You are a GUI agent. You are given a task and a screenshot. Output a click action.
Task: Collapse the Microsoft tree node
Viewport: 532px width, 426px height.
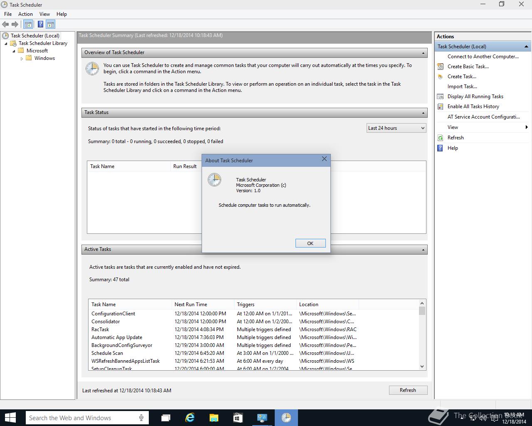[14, 51]
